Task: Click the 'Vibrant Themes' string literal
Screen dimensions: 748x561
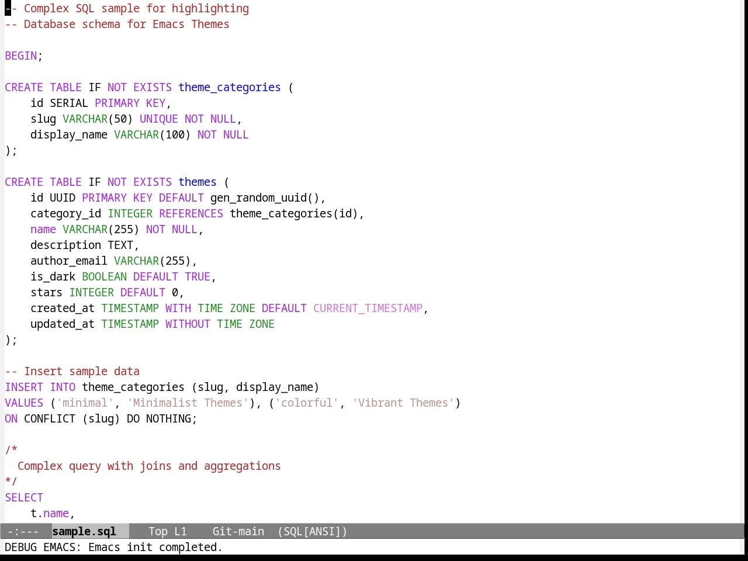Action: click(403, 403)
